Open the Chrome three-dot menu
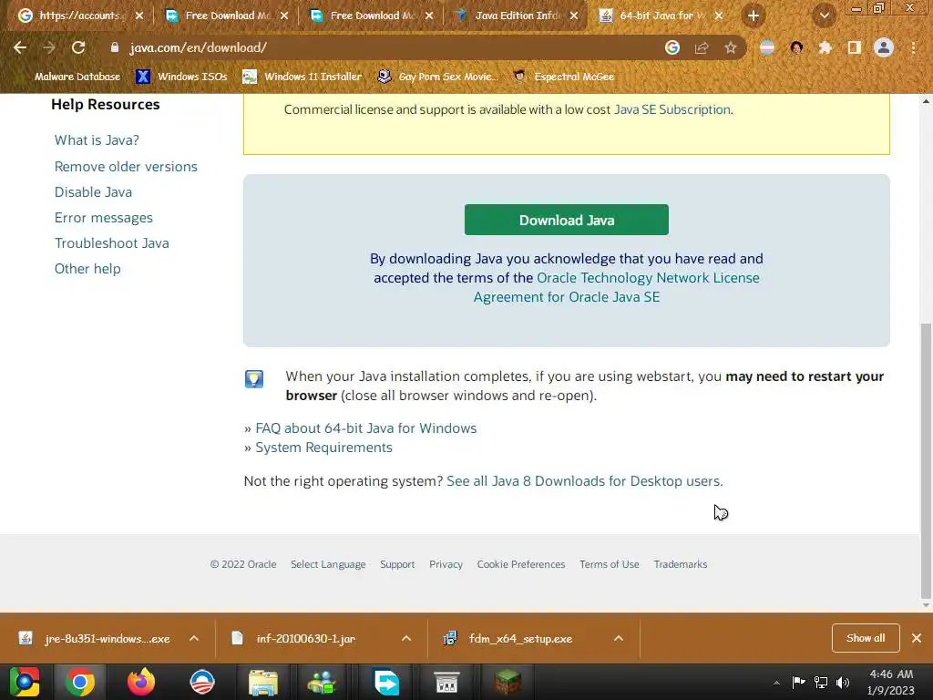The width and height of the screenshot is (933, 700). coord(913,47)
